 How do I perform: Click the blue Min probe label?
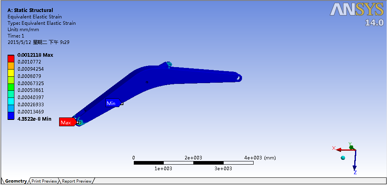113,103
